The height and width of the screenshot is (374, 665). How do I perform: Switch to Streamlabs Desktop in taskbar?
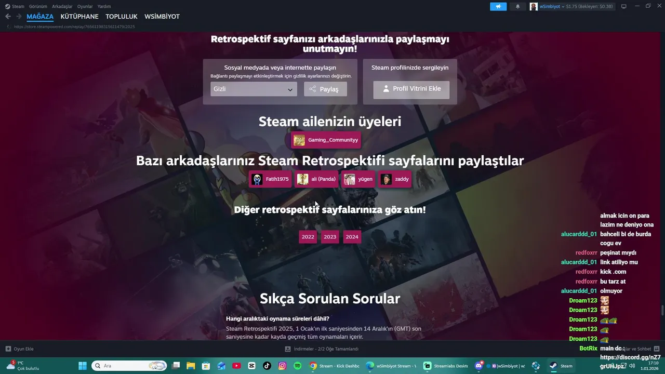pos(446,366)
